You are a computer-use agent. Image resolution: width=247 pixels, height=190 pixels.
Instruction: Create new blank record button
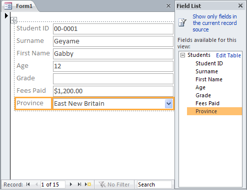point(88,185)
